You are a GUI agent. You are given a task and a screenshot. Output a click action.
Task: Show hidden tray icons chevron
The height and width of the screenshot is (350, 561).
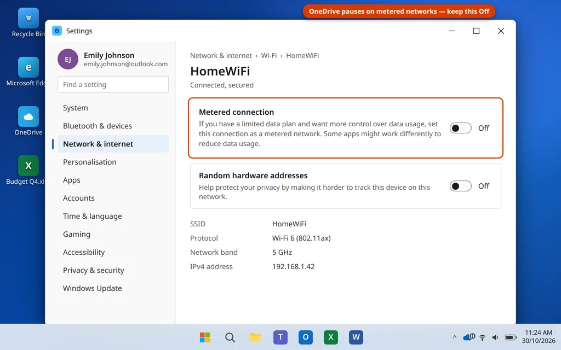point(455,337)
